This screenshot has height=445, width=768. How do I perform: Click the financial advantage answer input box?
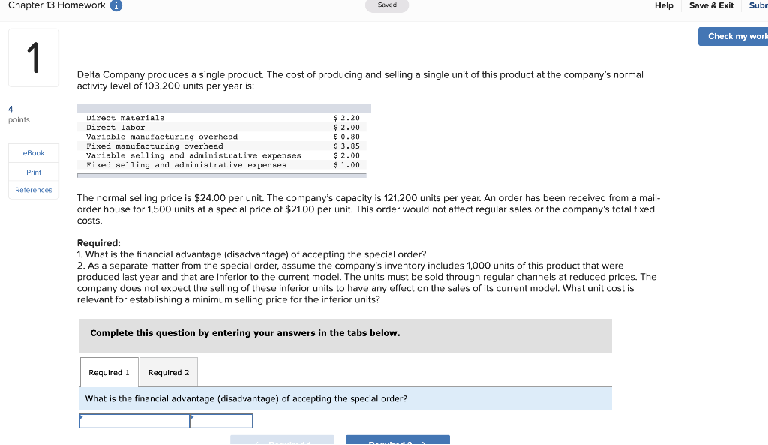[x=134, y=420]
